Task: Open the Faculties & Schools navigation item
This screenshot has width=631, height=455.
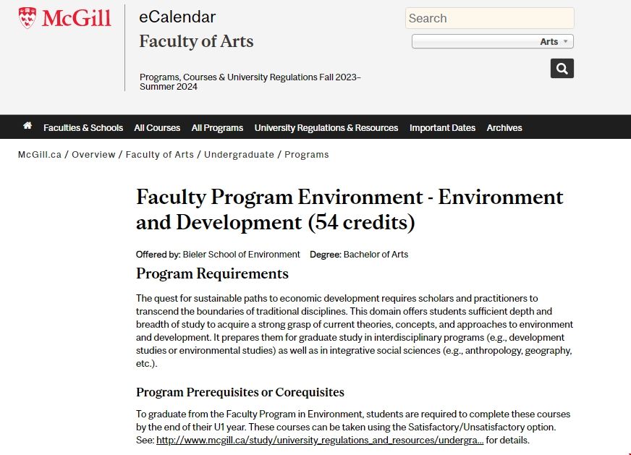Action: 82,127
